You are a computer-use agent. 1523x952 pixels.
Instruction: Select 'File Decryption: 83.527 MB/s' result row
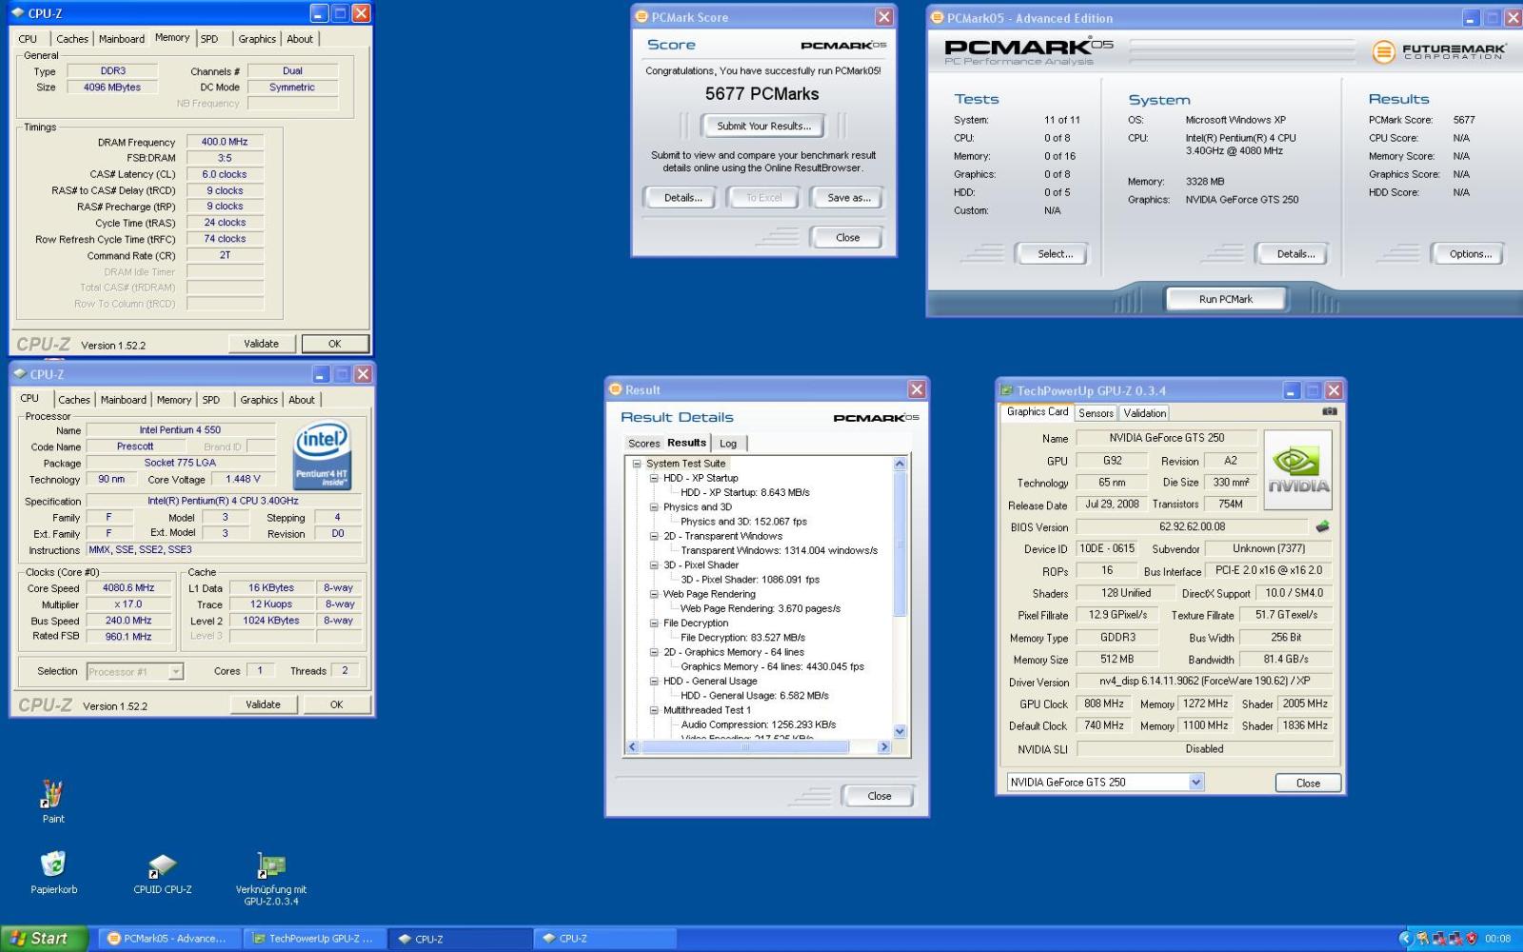(742, 638)
